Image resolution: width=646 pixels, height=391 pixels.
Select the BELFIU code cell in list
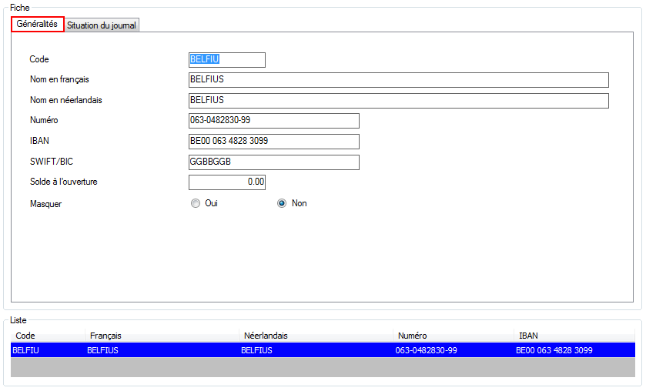(26, 350)
